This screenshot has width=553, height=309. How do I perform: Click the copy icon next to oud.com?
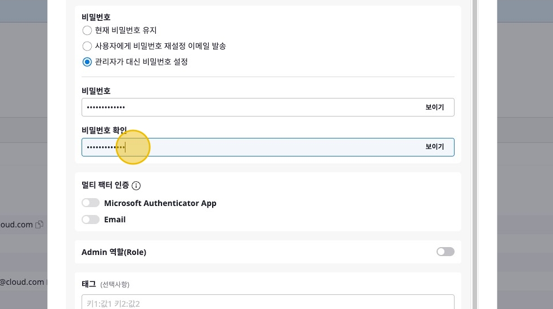click(39, 225)
